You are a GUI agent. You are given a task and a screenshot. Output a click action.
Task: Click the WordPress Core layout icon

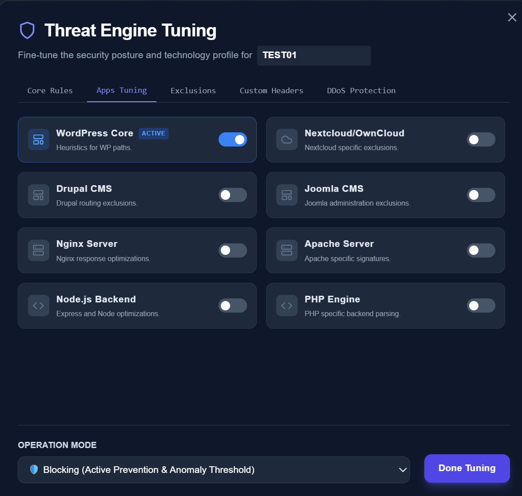pyautogui.click(x=39, y=139)
